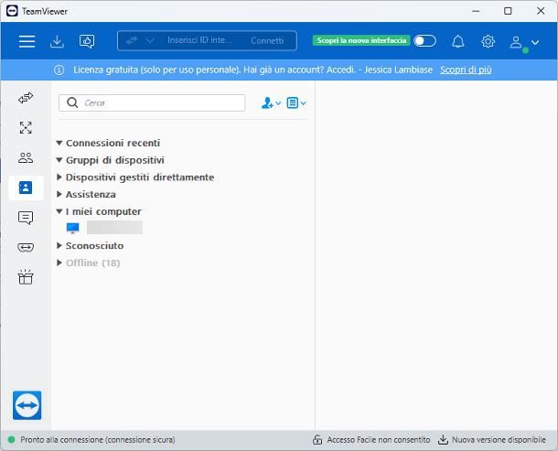Collapse the Connessioni recenti group
Screen dimensions: 558x451
[59, 143]
